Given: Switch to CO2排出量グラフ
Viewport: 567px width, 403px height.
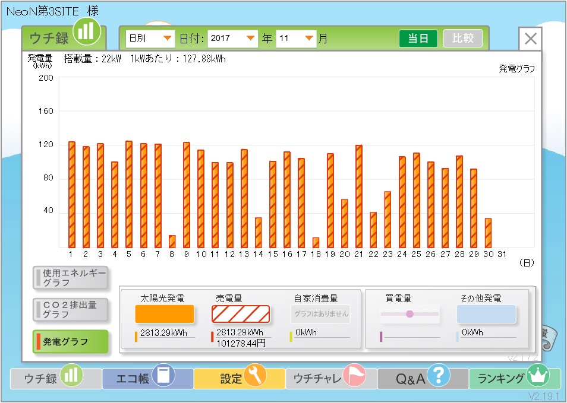Looking at the screenshot, I should 71,310.
